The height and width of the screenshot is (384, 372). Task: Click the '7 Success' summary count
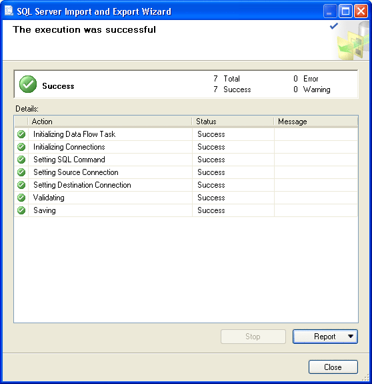pos(232,89)
